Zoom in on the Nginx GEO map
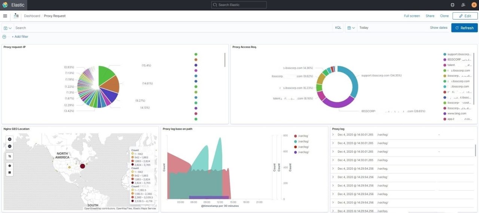 point(10,139)
